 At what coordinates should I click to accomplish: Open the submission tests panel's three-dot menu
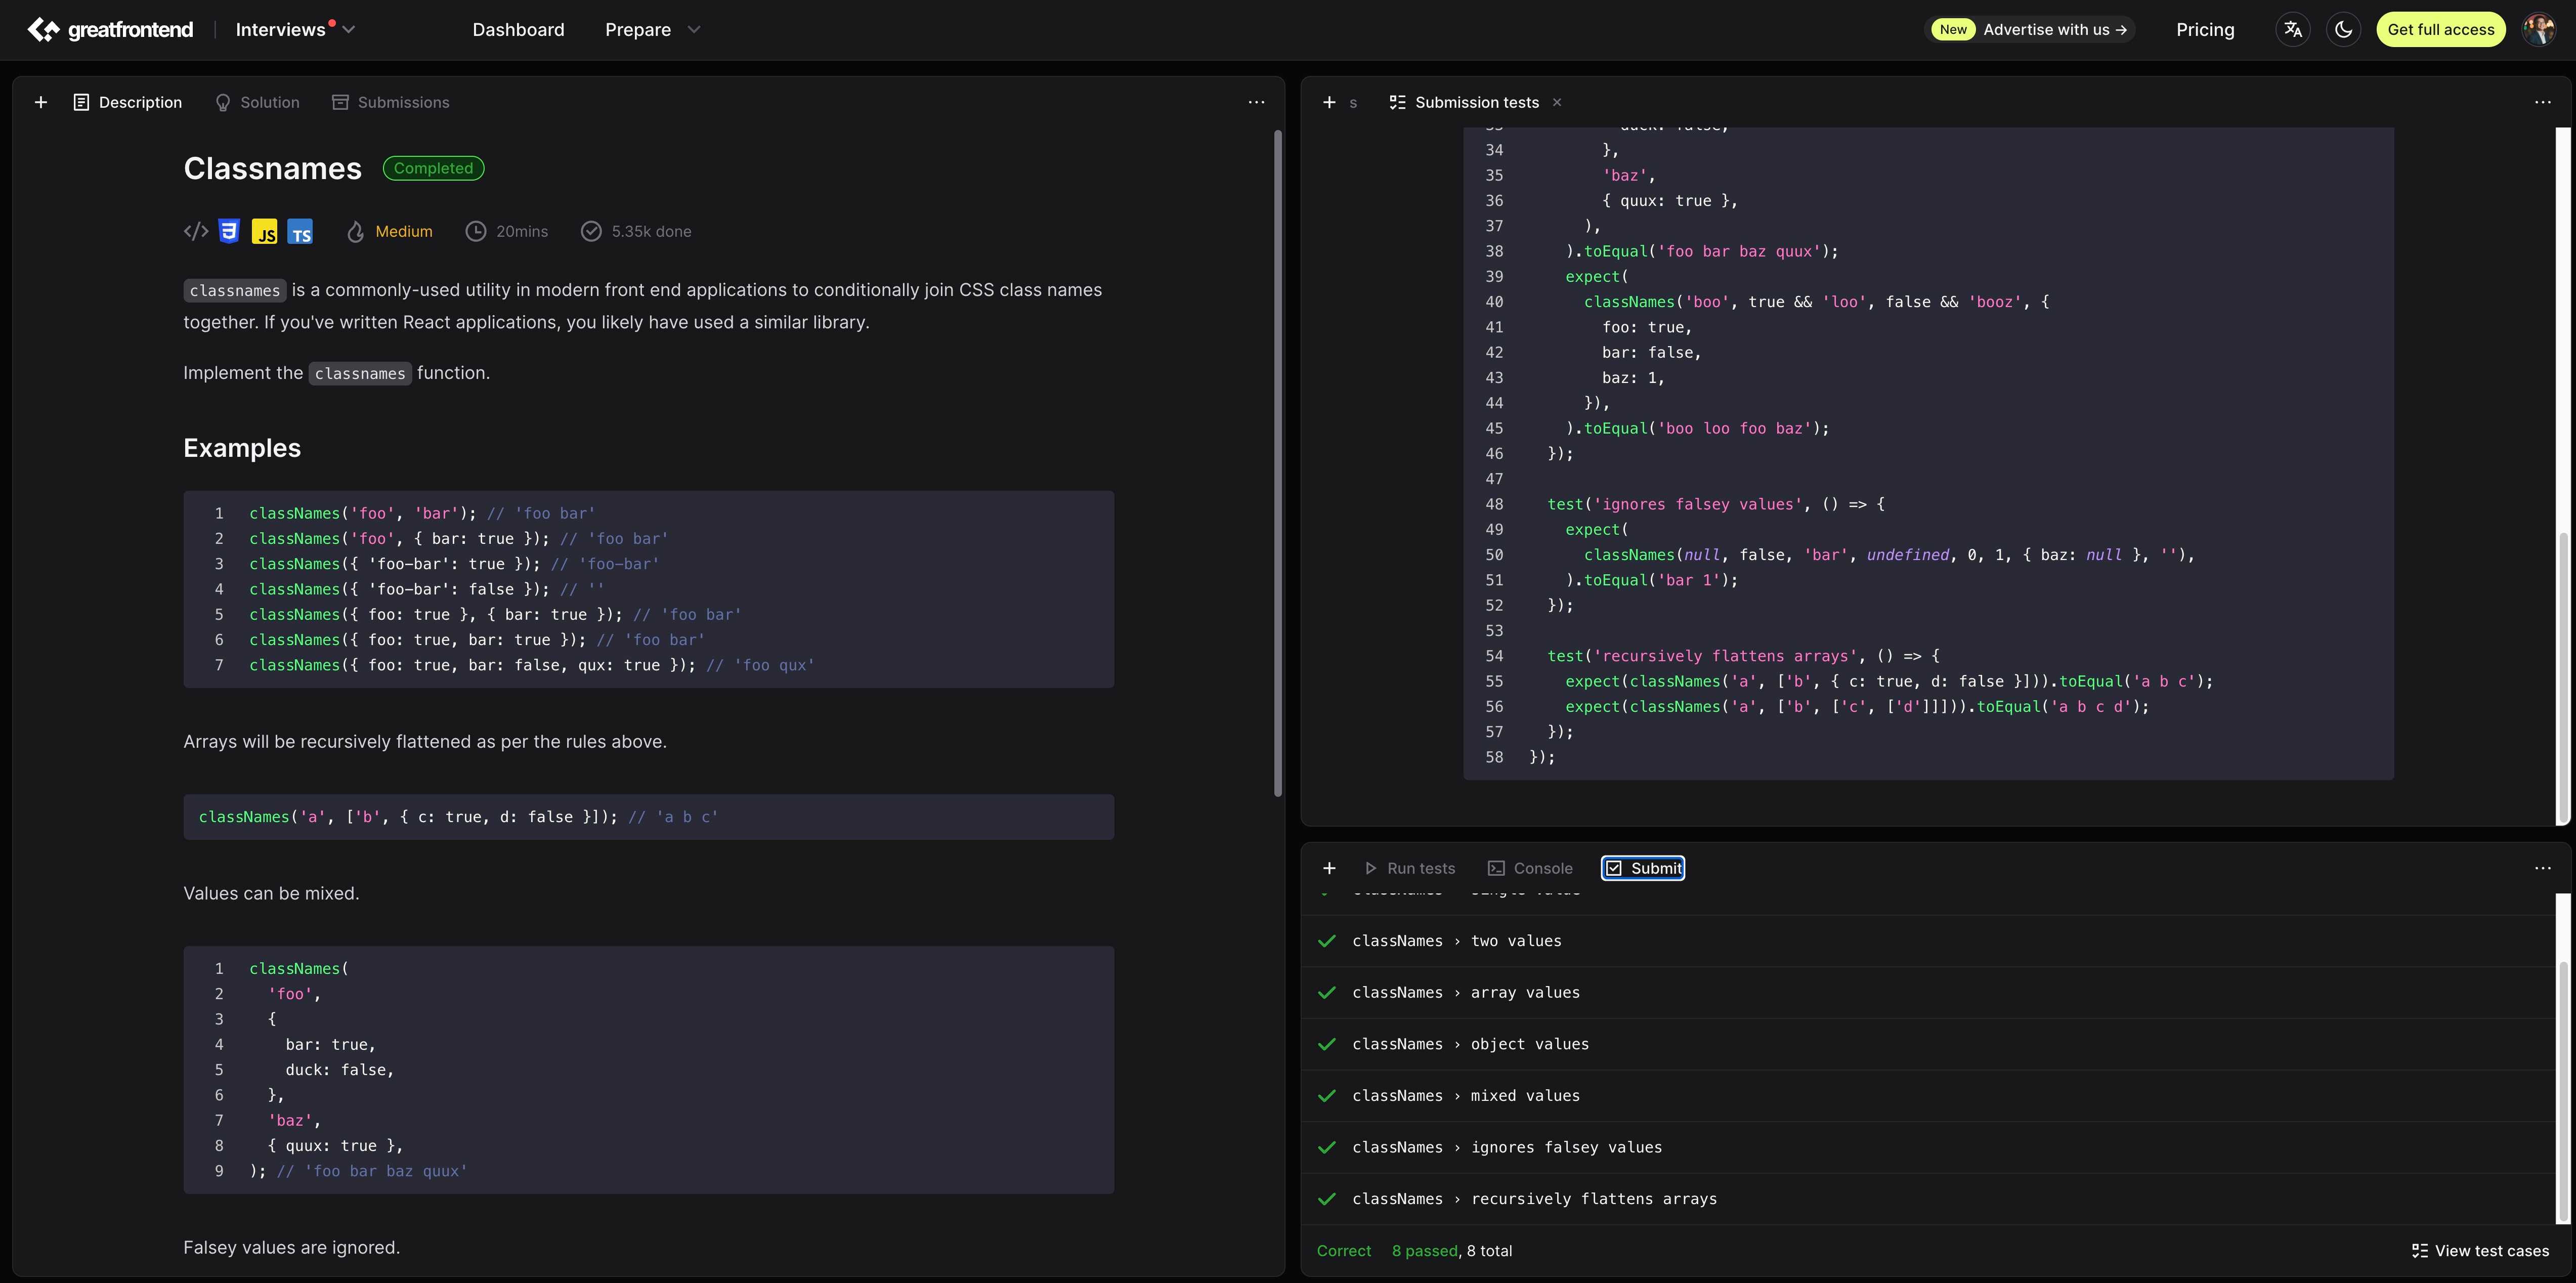click(x=2542, y=102)
